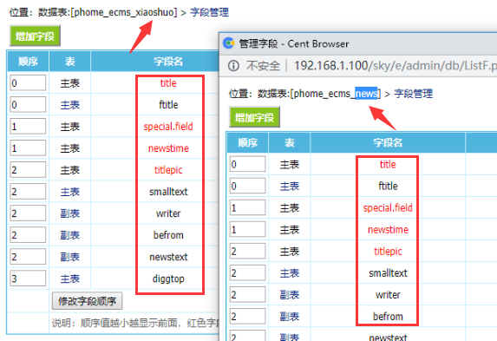Click the 修改字段顺序 button

[87, 301]
